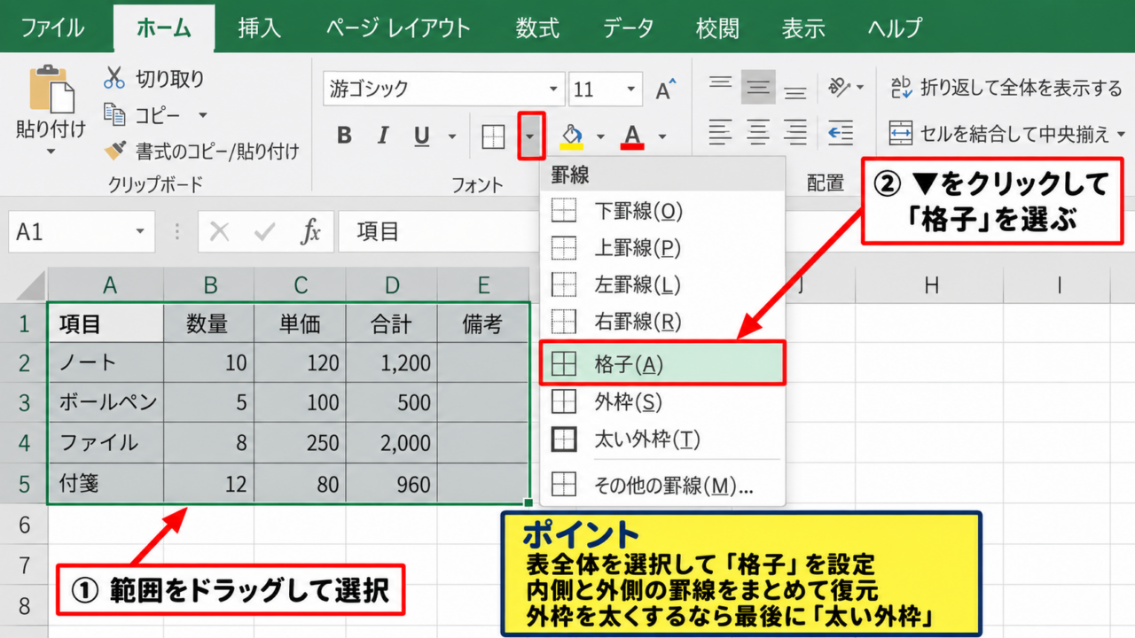This screenshot has height=638, width=1135.
Task: Click the formula bar cancel X icon
Action: (220, 232)
